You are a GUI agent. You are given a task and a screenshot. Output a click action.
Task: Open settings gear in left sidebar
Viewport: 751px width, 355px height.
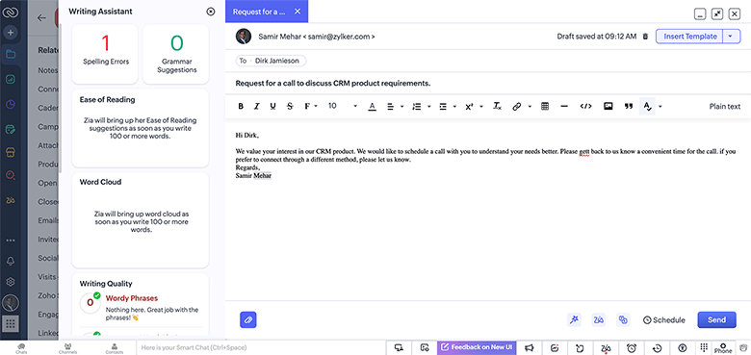11,282
